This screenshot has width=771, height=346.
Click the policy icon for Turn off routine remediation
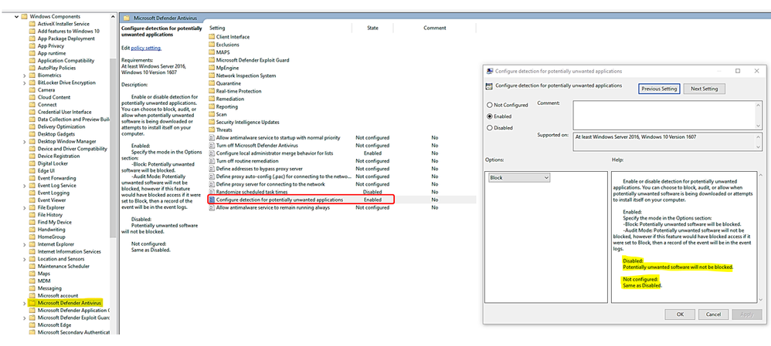coord(212,161)
